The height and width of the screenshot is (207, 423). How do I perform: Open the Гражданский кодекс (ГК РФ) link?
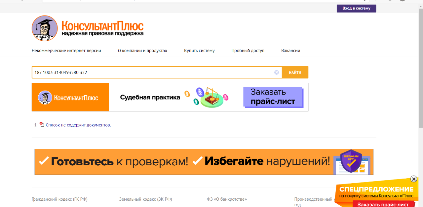click(x=59, y=199)
